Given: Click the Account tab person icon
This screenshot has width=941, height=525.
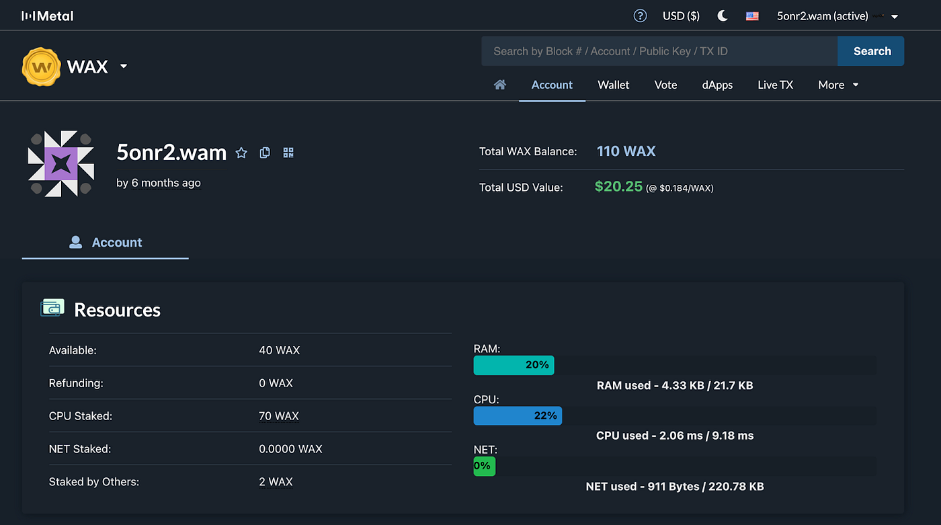Looking at the screenshot, I should (76, 242).
